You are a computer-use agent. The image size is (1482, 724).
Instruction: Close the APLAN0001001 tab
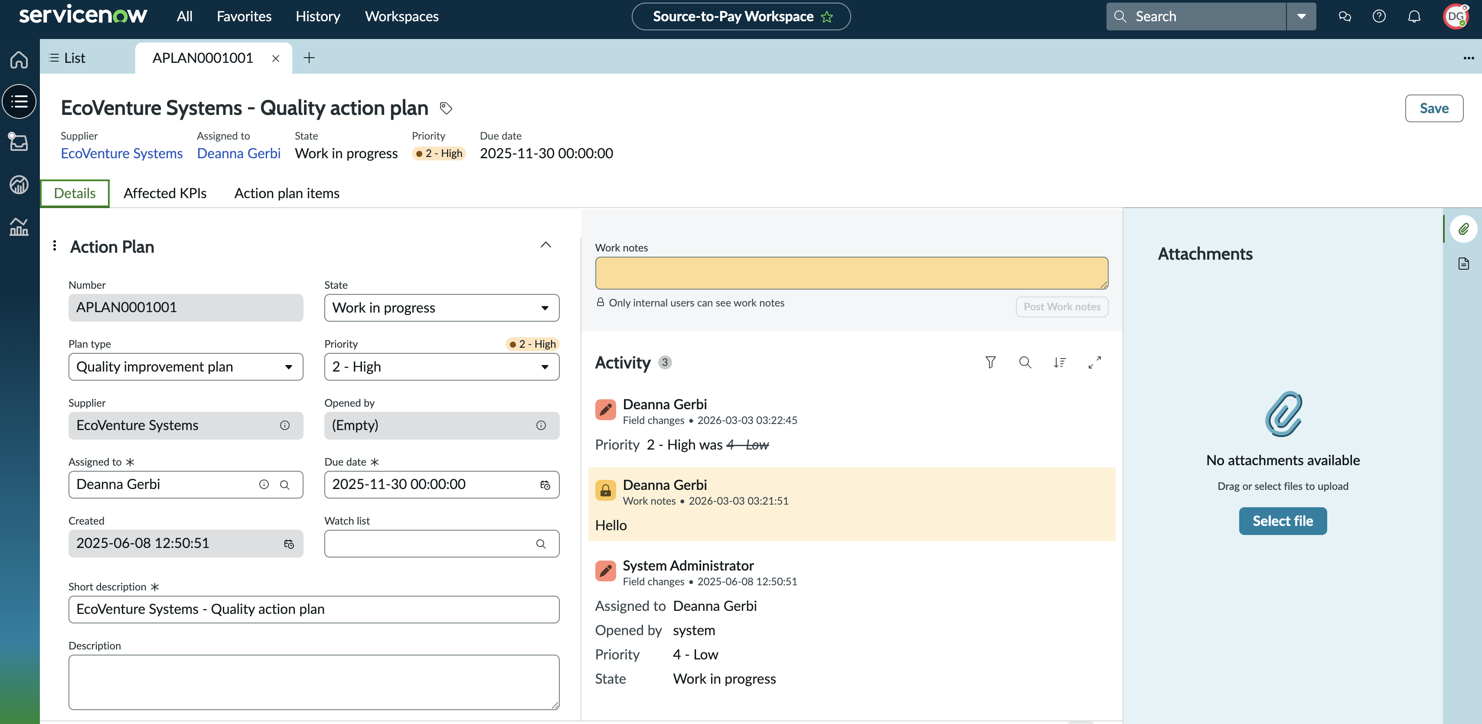click(x=276, y=58)
